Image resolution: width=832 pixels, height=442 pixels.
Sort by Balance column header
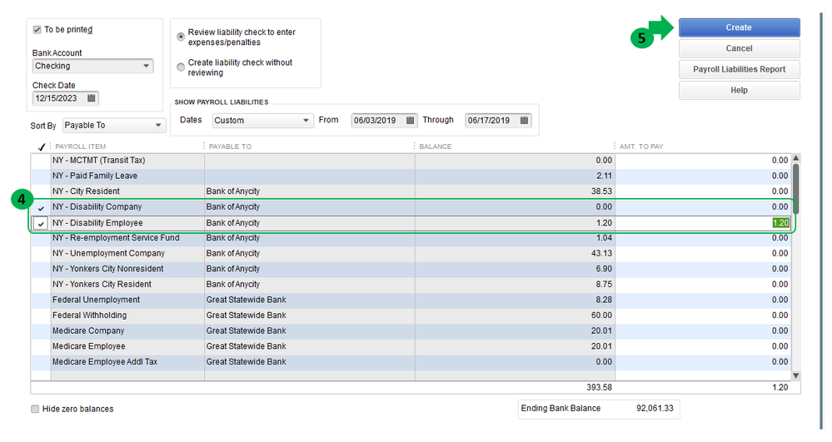[435, 147]
